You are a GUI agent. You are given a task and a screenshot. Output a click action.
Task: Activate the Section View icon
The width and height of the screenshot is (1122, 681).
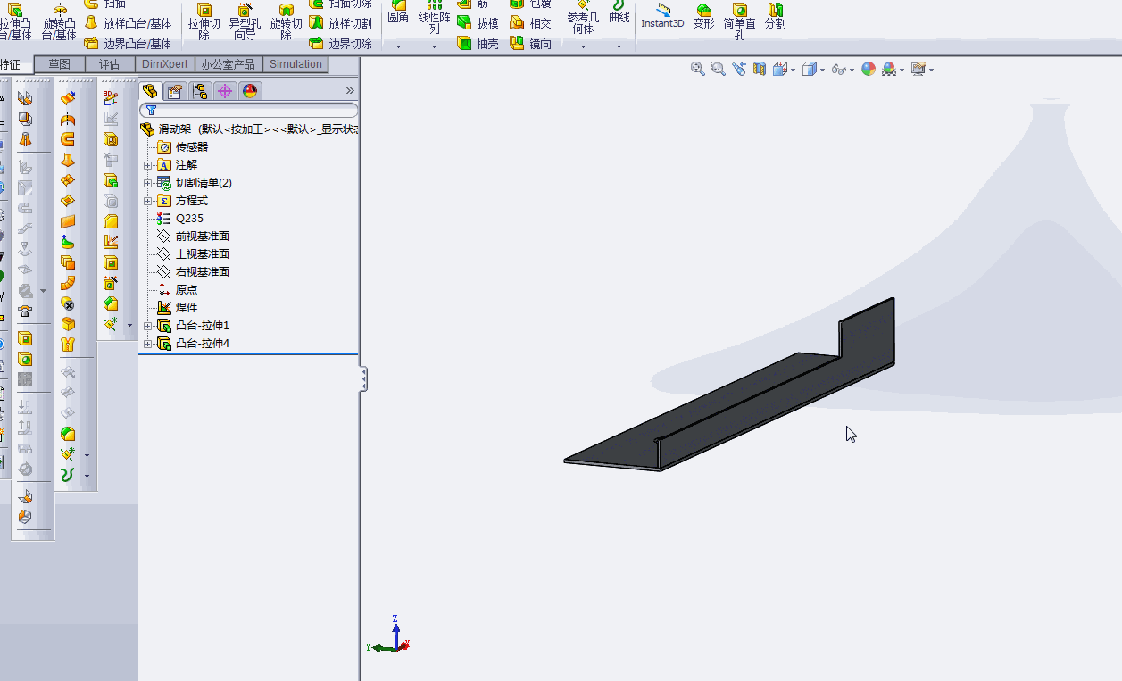click(760, 69)
